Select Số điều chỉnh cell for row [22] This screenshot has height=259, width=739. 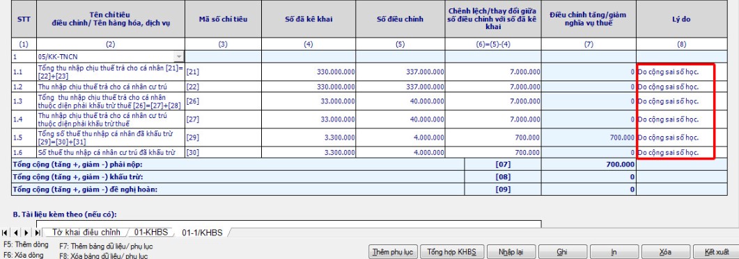coord(400,87)
